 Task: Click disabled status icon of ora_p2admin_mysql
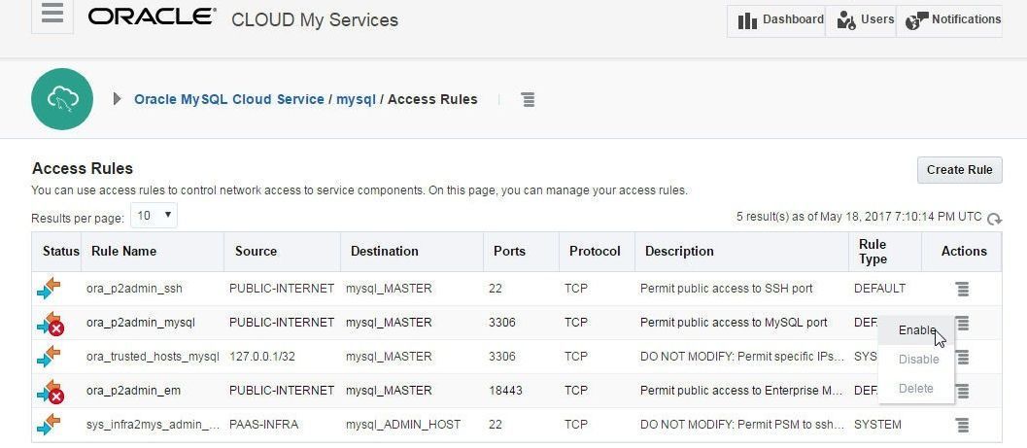pyautogui.click(x=51, y=323)
